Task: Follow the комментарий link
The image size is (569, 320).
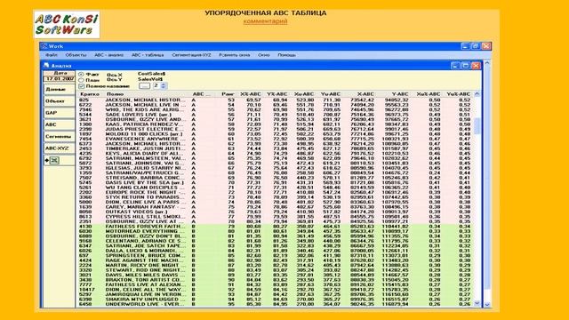Action: pos(265,21)
